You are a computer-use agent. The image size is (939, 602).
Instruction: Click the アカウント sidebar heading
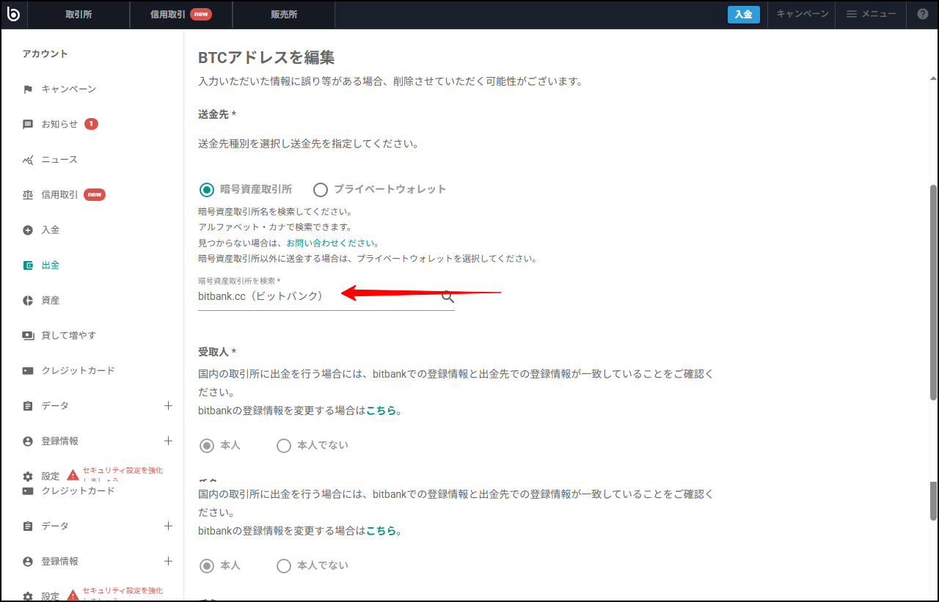pos(45,54)
